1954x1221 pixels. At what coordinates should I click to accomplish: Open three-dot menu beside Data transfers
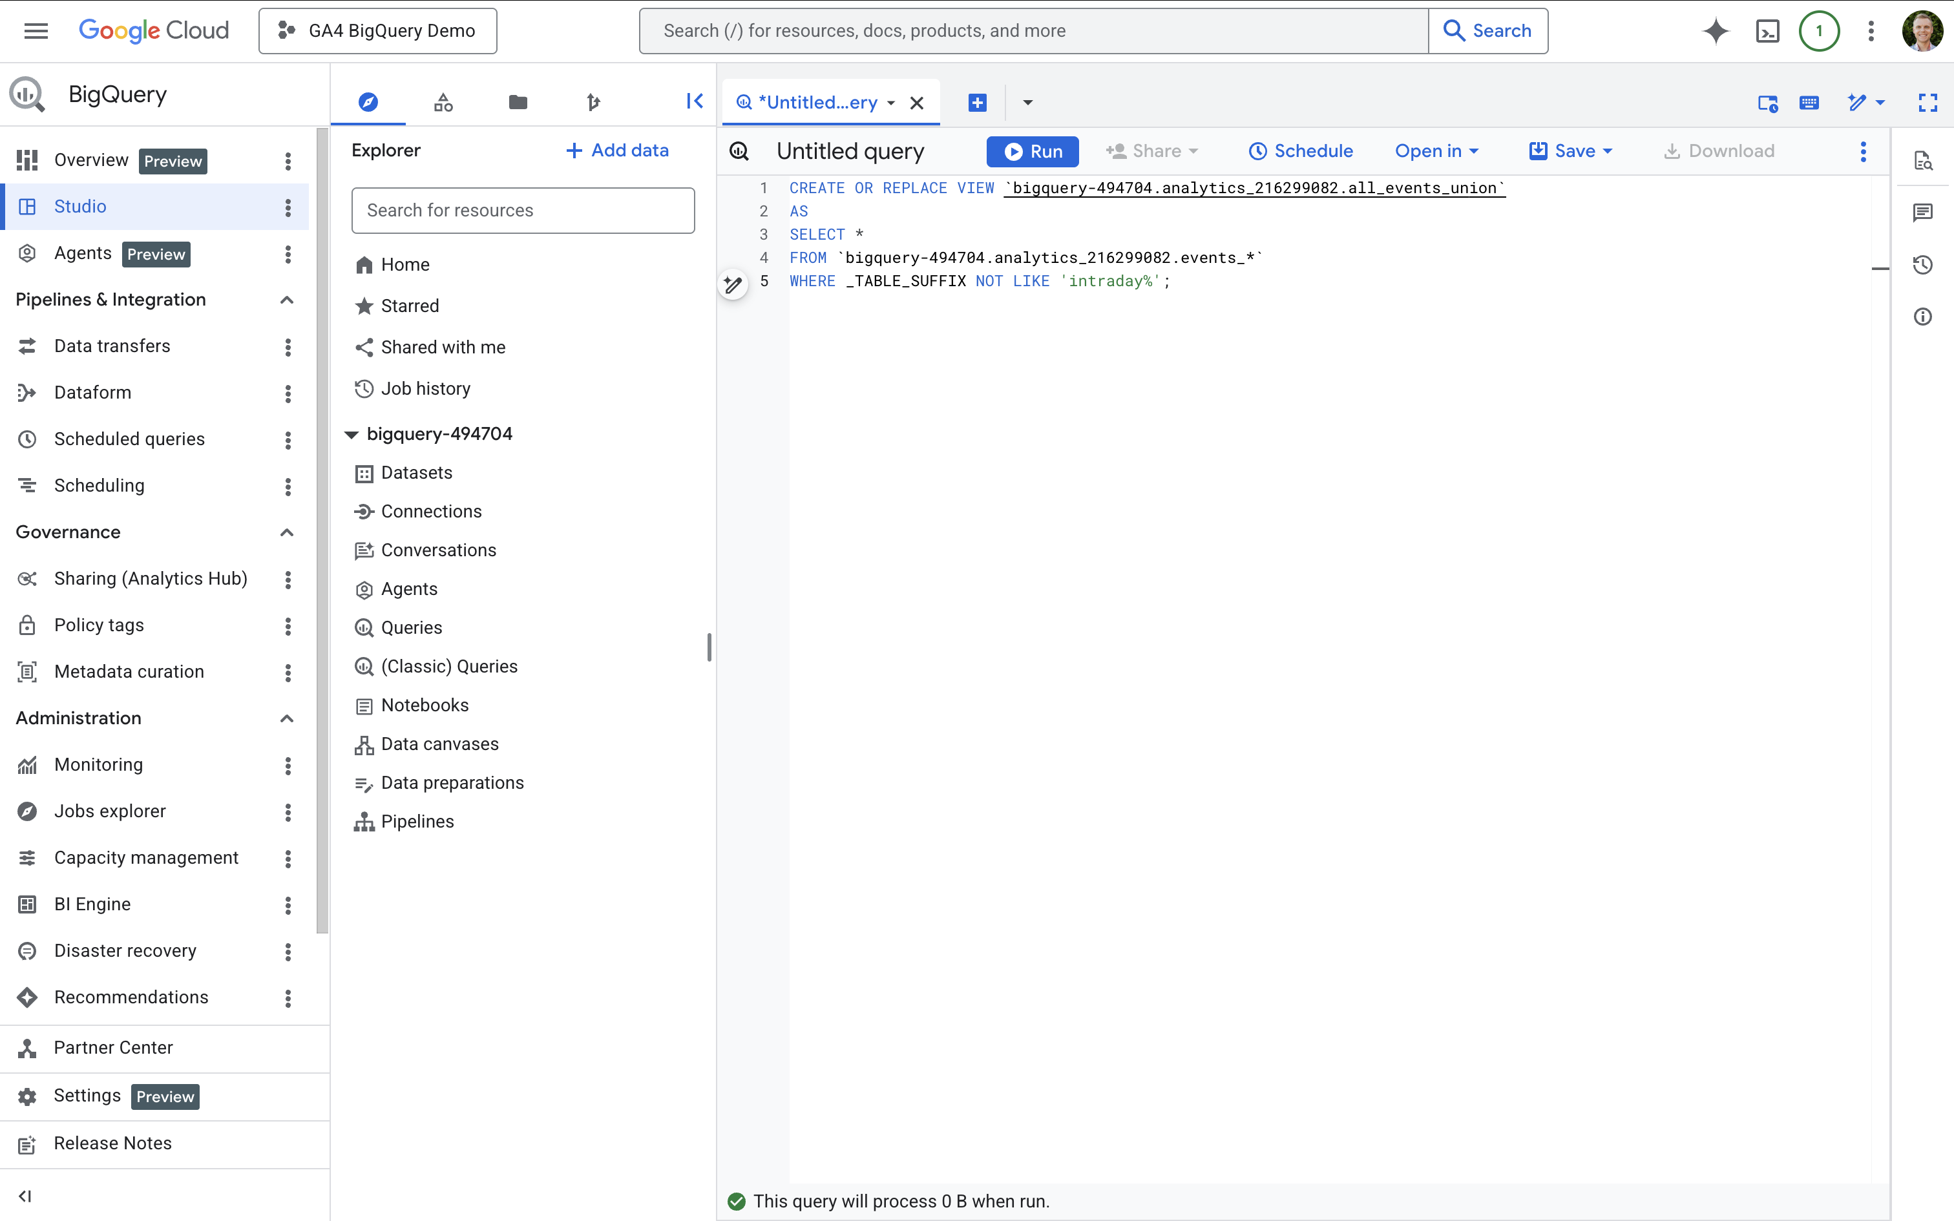pos(288,348)
